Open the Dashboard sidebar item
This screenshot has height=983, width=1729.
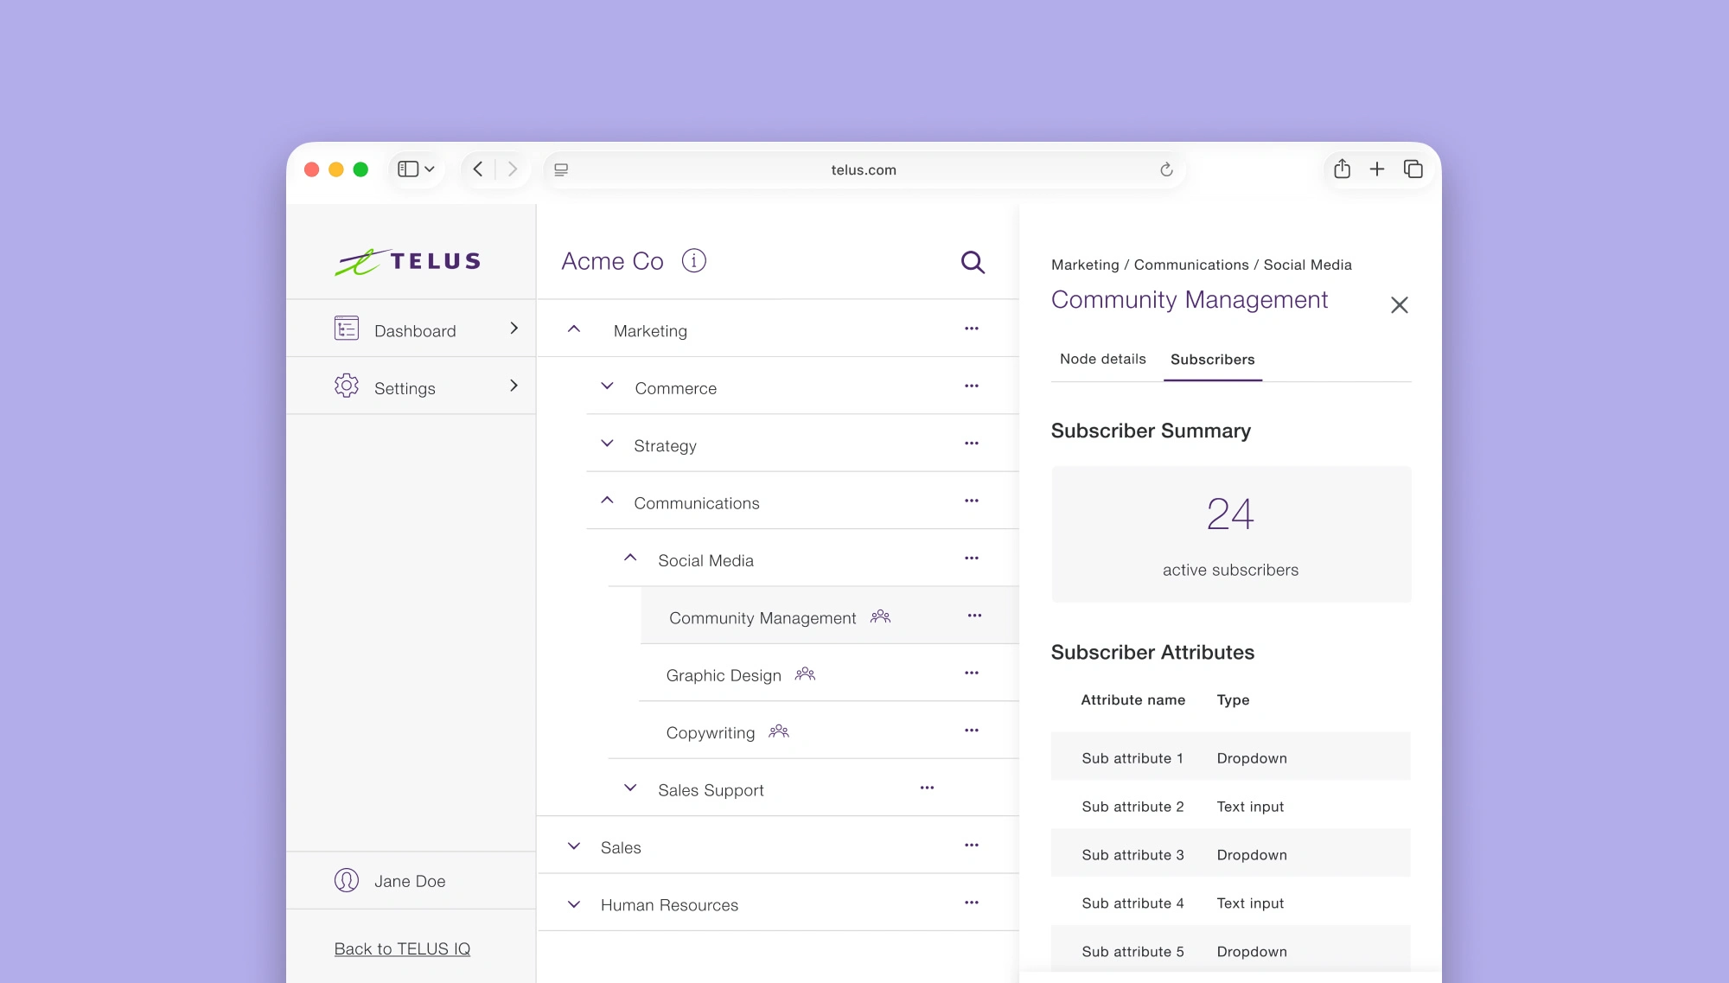tap(415, 330)
